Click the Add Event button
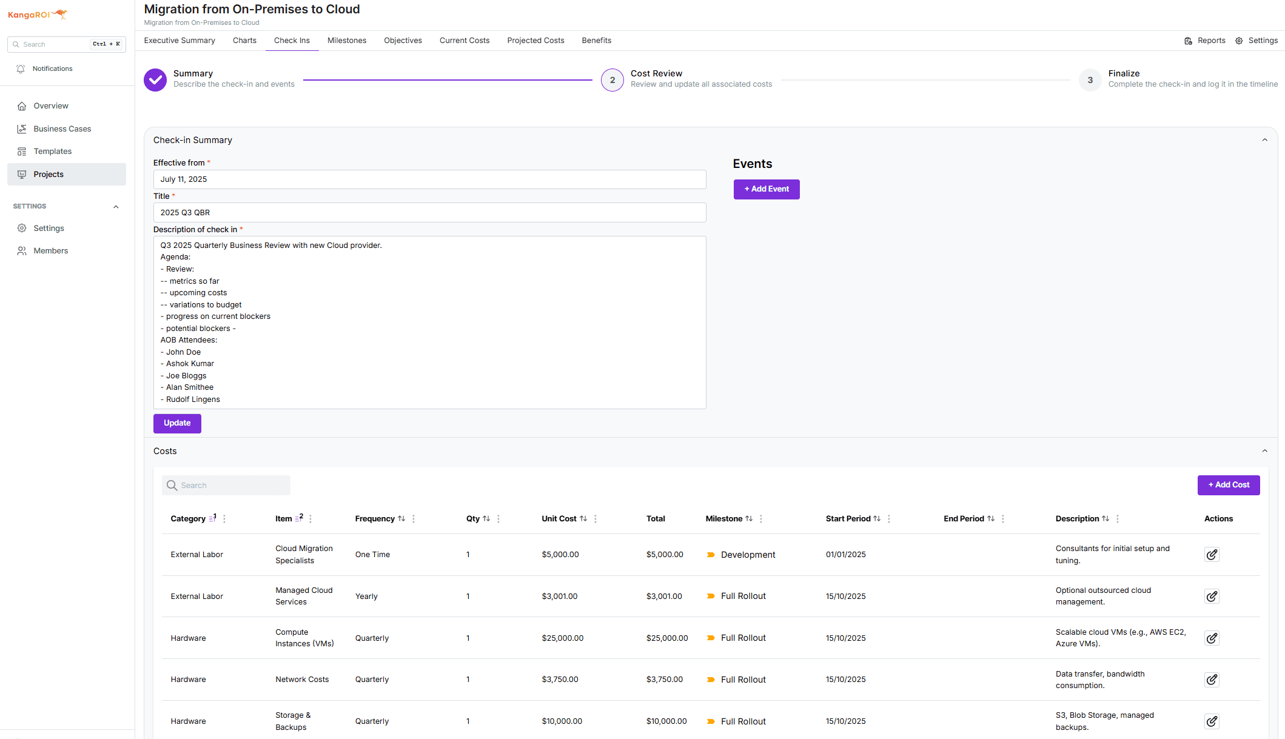1285x739 pixels. (767, 189)
